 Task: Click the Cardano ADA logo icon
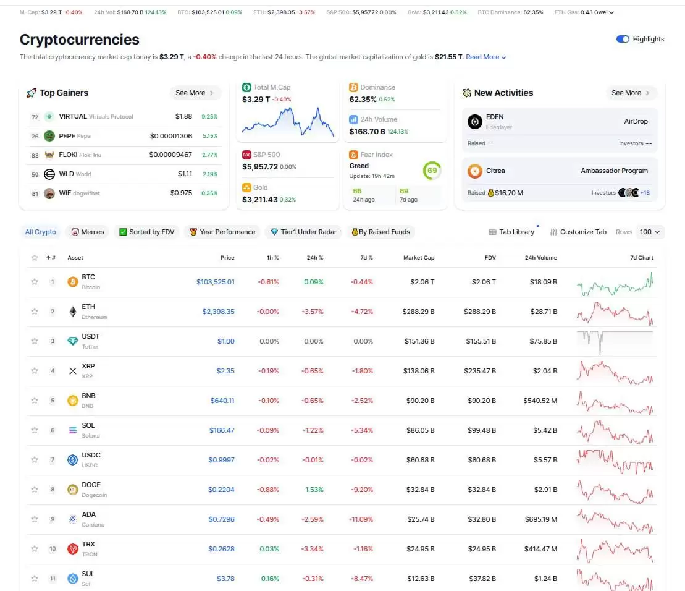[72, 519]
